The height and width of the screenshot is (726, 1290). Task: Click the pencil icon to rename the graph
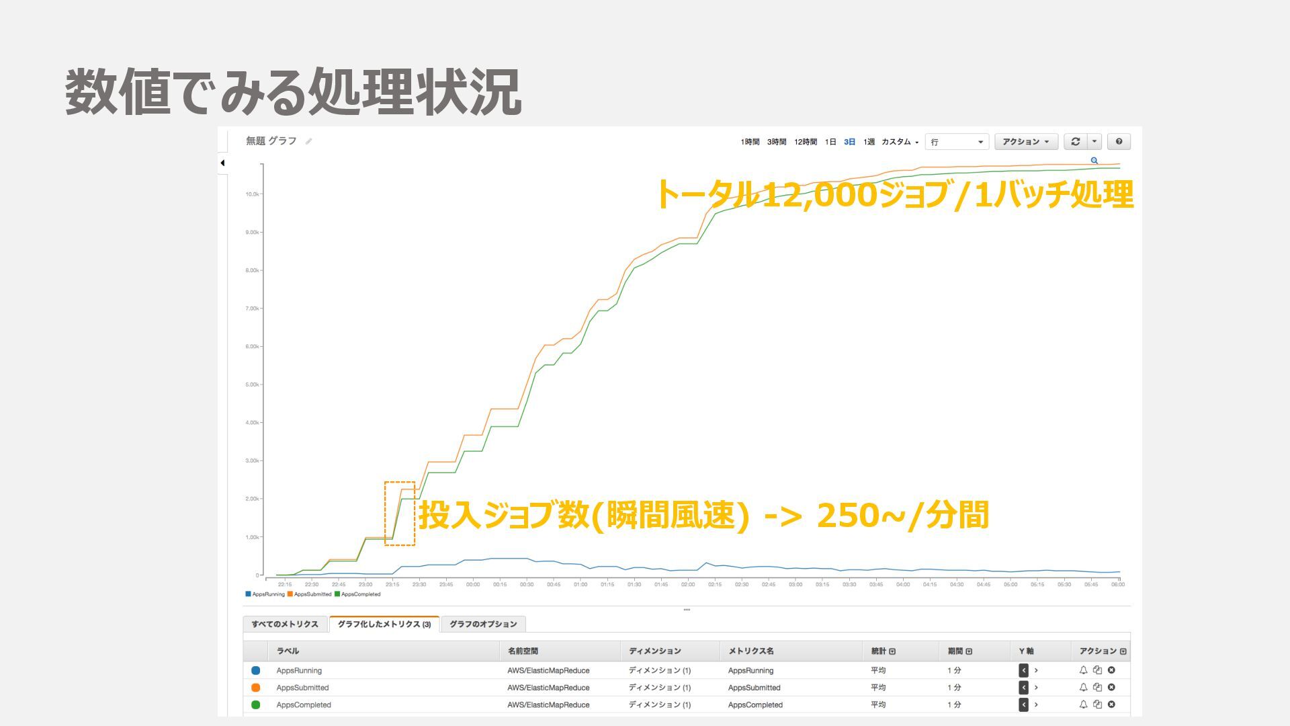pyautogui.click(x=308, y=141)
